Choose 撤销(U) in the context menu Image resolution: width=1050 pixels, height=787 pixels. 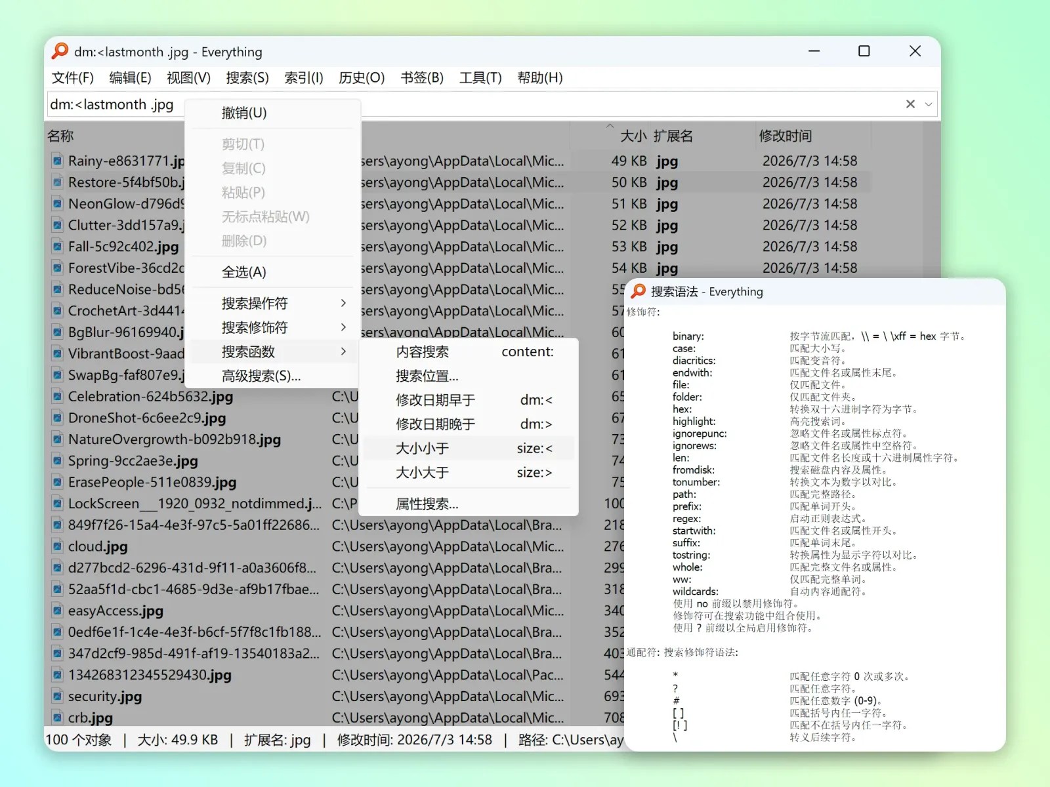click(273, 113)
